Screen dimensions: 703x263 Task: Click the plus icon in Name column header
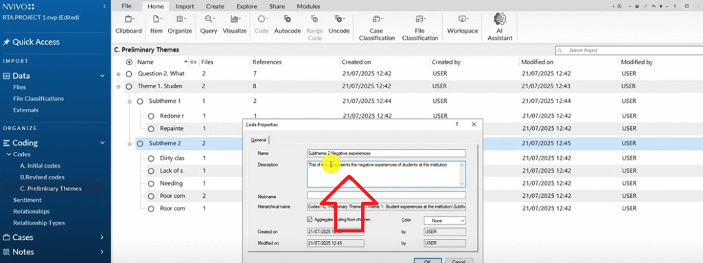tap(129, 62)
